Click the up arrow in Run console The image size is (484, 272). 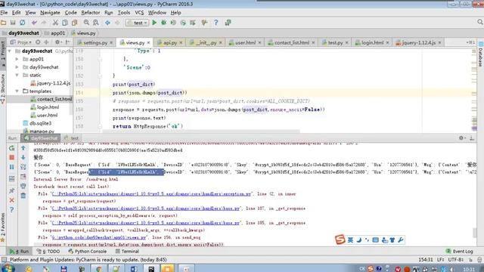click(x=23, y=148)
